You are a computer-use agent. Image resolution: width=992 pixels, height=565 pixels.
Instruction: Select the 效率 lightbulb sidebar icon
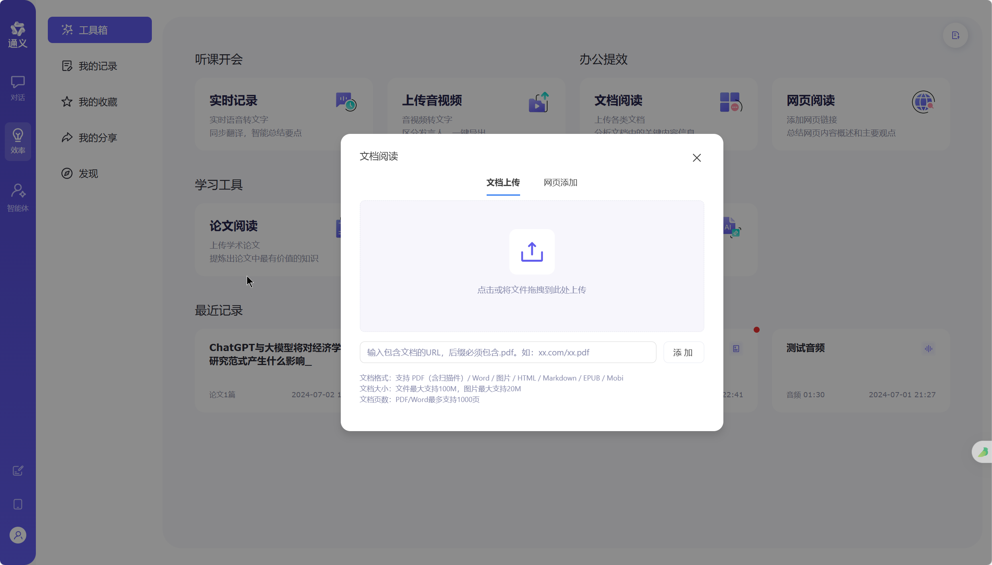(18, 141)
